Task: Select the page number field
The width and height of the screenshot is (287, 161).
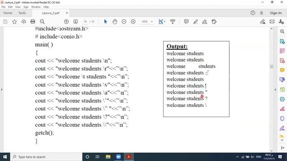Action: coord(85,21)
